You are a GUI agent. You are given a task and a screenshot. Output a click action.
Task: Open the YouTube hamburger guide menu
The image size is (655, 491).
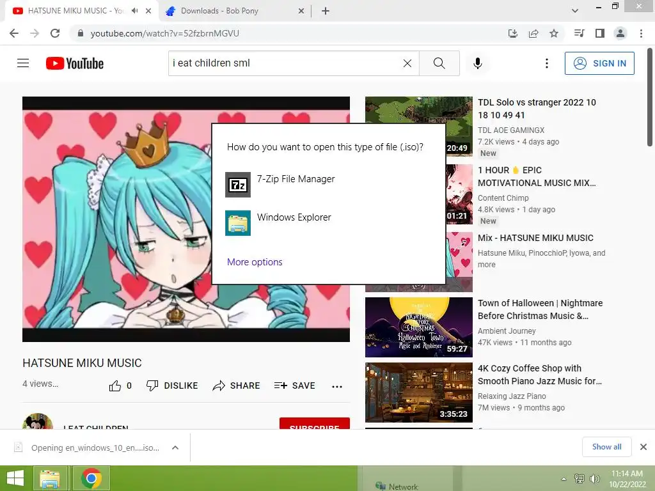pyautogui.click(x=23, y=63)
